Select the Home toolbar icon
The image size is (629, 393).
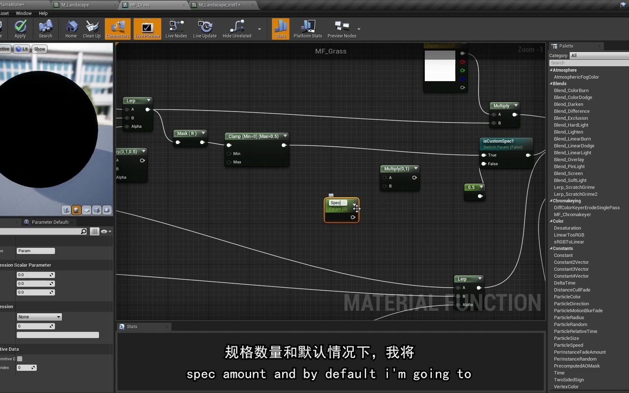tap(71, 29)
